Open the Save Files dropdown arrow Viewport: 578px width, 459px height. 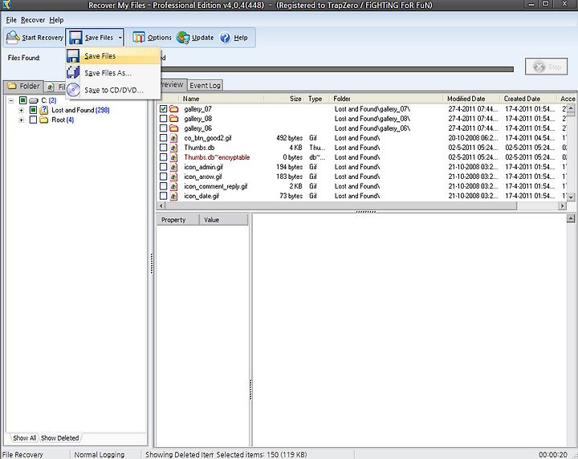click(120, 38)
